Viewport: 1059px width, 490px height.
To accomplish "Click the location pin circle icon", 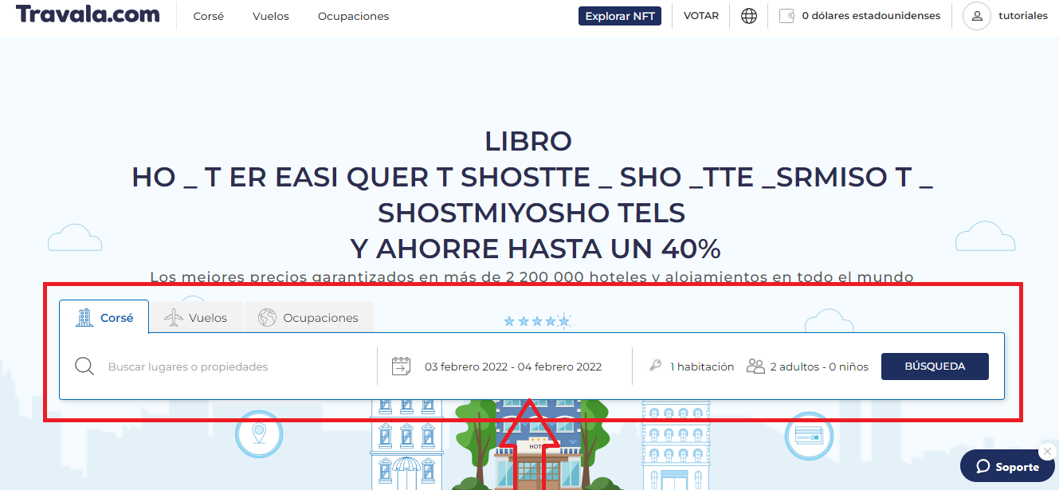I will pyautogui.click(x=259, y=434).
